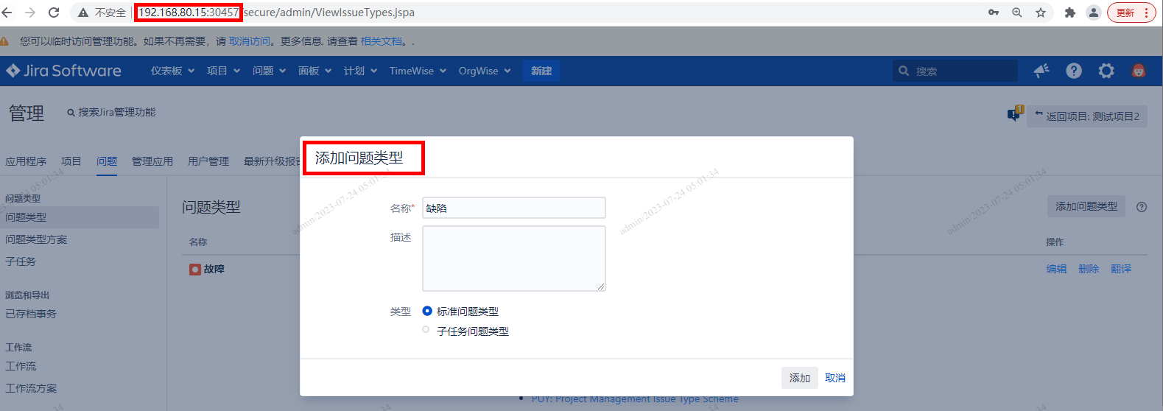Click the Jira Software logo

point(63,71)
